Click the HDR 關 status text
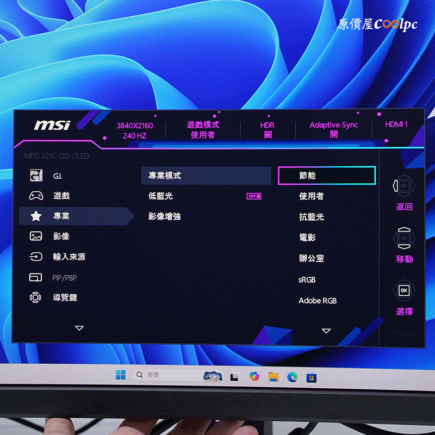Viewport: 435px width, 435px height. 268,129
